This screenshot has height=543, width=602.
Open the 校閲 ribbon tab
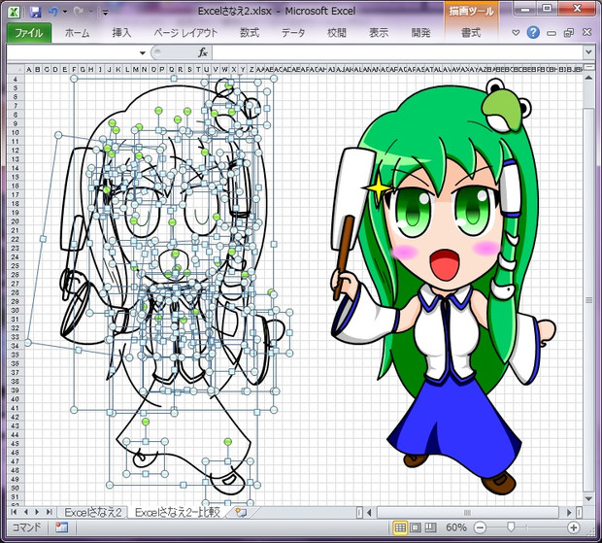point(337,33)
